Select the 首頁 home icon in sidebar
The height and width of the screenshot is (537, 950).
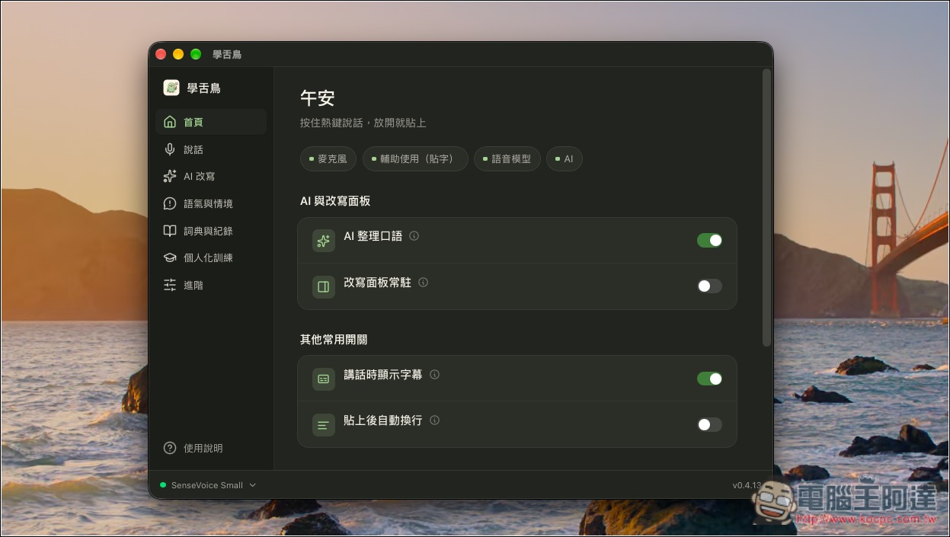tap(170, 122)
